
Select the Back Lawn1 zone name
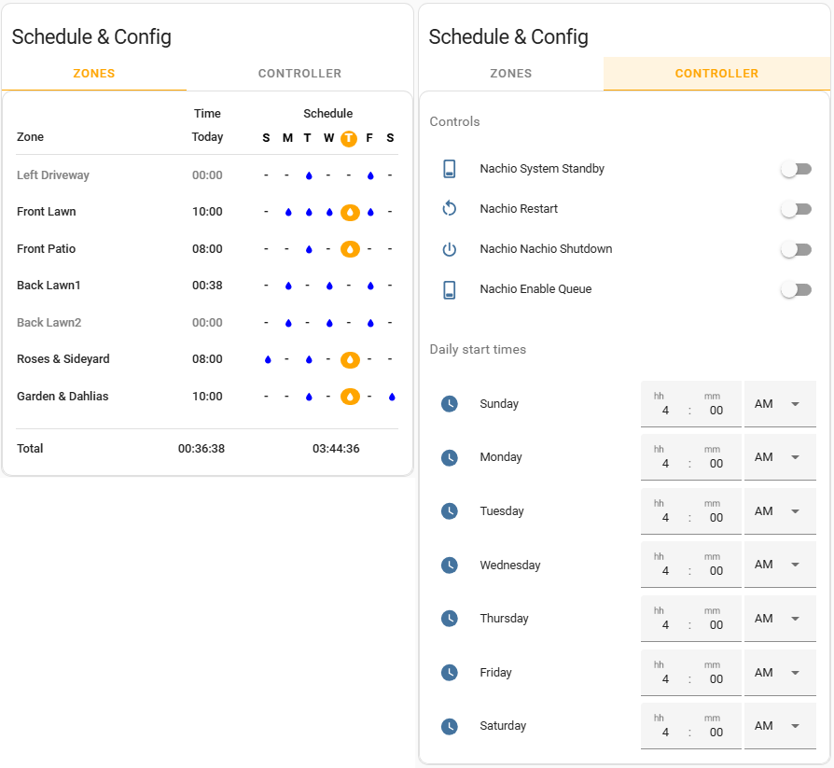click(x=49, y=285)
